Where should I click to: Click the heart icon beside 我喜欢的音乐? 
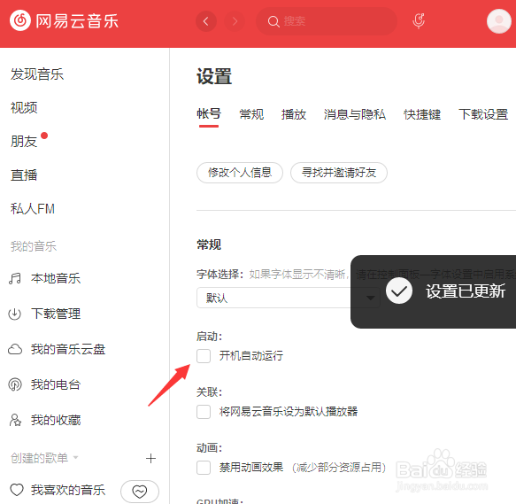click(x=17, y=490)
